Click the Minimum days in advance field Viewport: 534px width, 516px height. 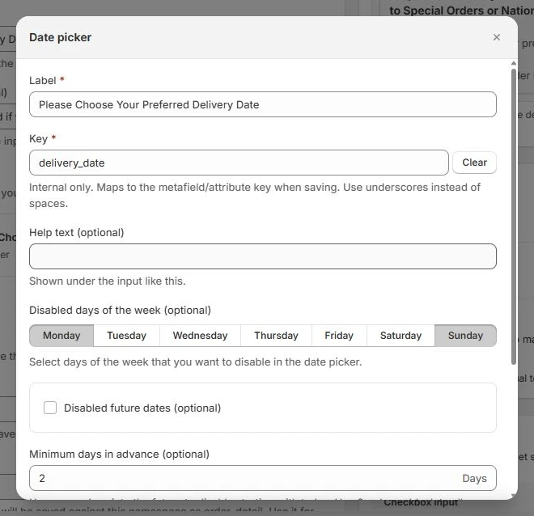263,478
